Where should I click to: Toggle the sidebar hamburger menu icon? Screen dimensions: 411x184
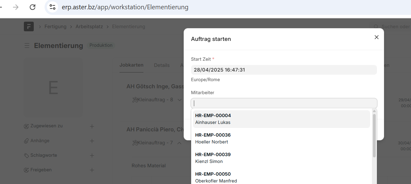coord(27,46)
